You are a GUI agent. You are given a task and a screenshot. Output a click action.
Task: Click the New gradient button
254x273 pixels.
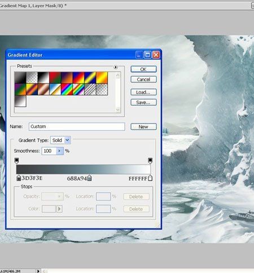[143, 127]
